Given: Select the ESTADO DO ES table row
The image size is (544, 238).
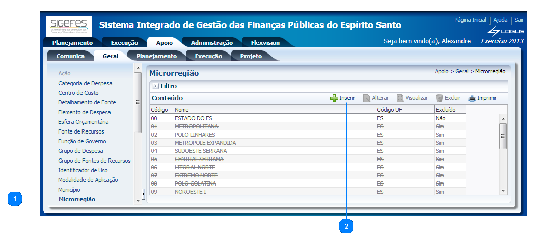Looking at the screenshot, I should click(x=193, y=118).
